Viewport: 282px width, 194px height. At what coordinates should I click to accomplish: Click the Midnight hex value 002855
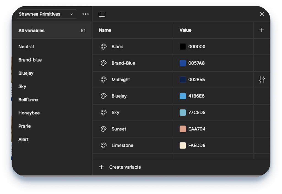pyautogui.click(x=196, y=80)
